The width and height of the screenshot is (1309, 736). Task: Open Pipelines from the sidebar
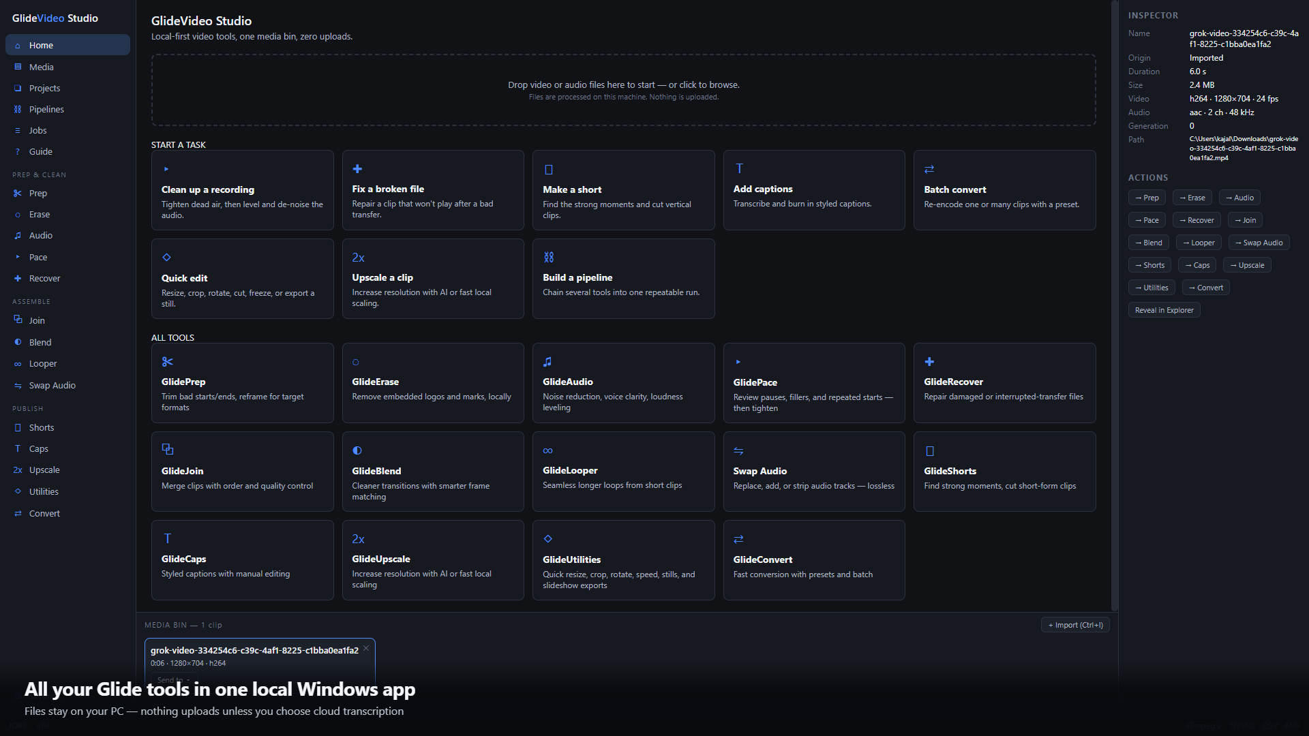[67, 109]
